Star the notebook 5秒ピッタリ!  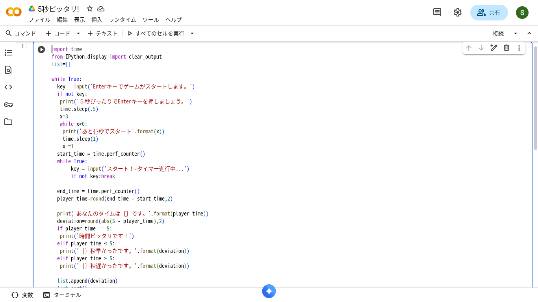coord(90,9)
